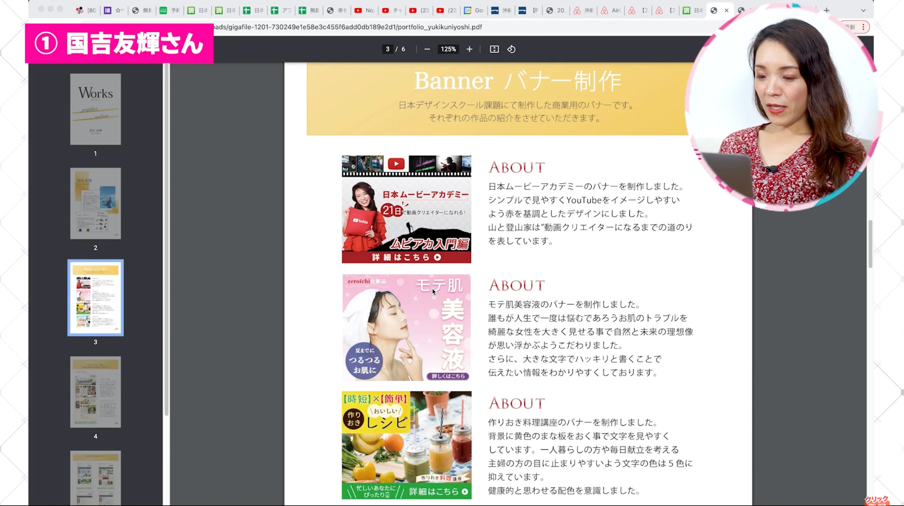Click the PDF vertical scrollbar thumb
Screen dimensions: 904x506
[870, 244]
